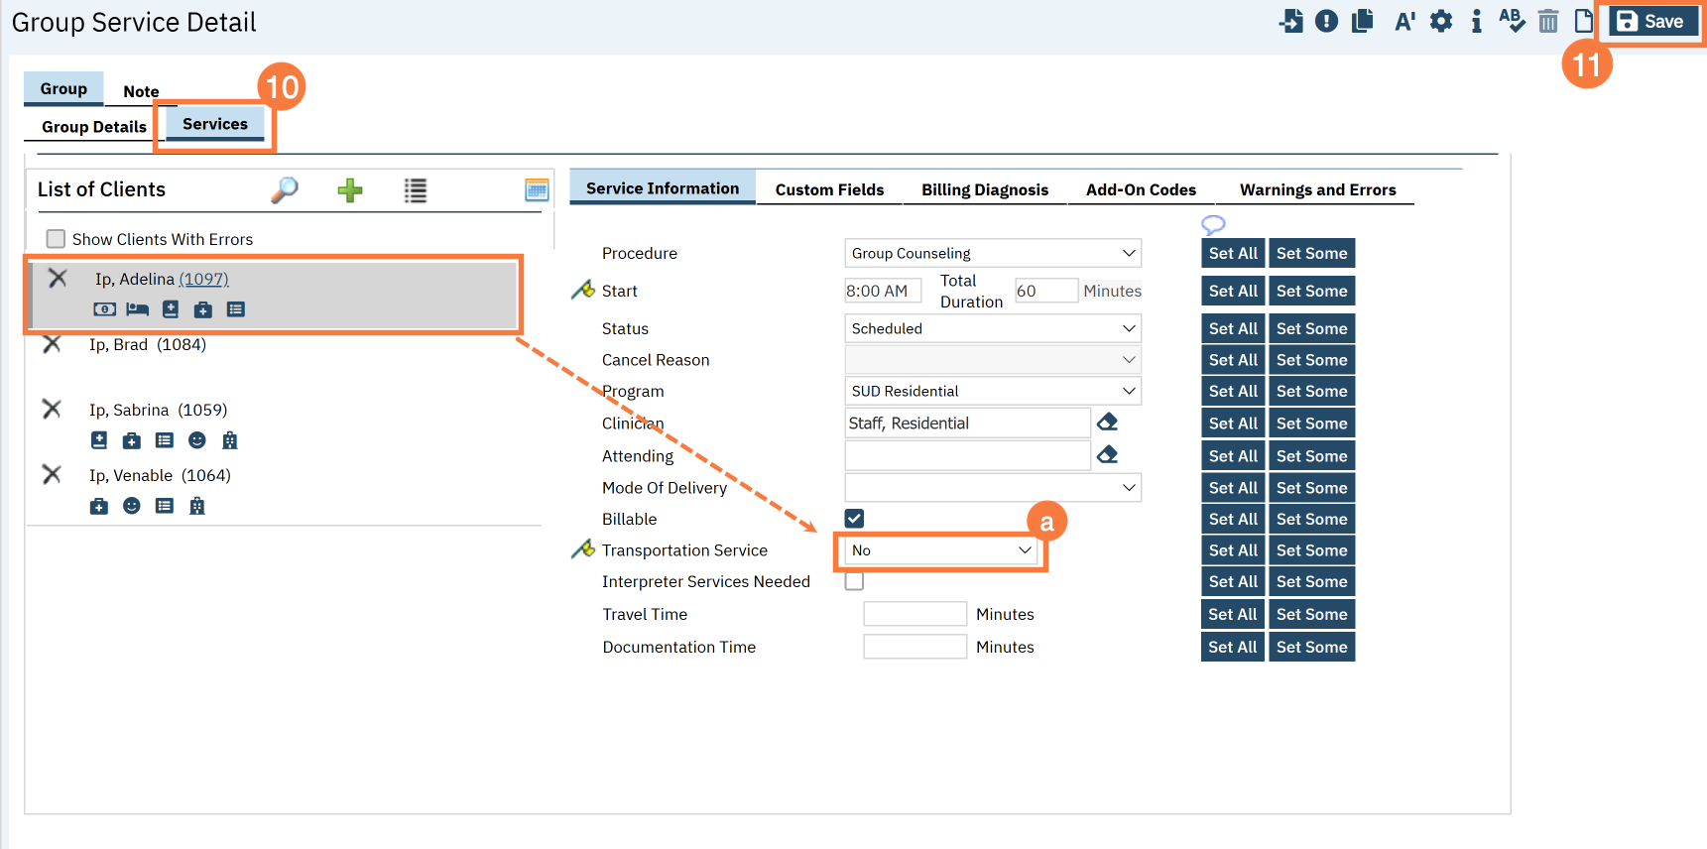Click the magnifier search icon in List of Clients
This screenshot has height=849, width=1707.
[x=285, y=189]
